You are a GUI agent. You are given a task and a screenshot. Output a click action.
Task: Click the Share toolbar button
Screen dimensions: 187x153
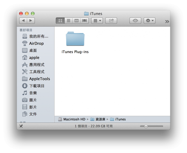tap(111, 21)
